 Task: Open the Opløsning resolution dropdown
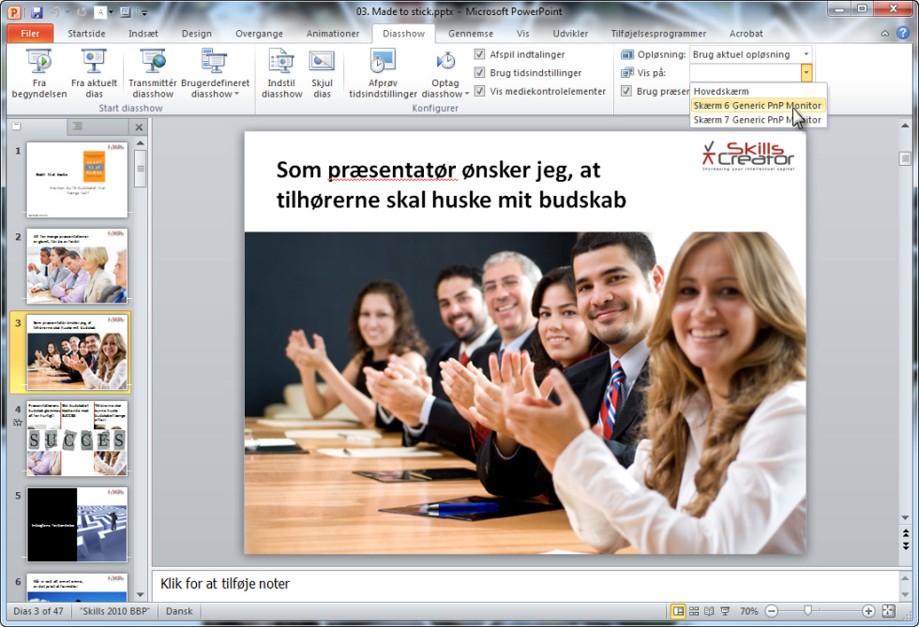click(x=805, y=53)
